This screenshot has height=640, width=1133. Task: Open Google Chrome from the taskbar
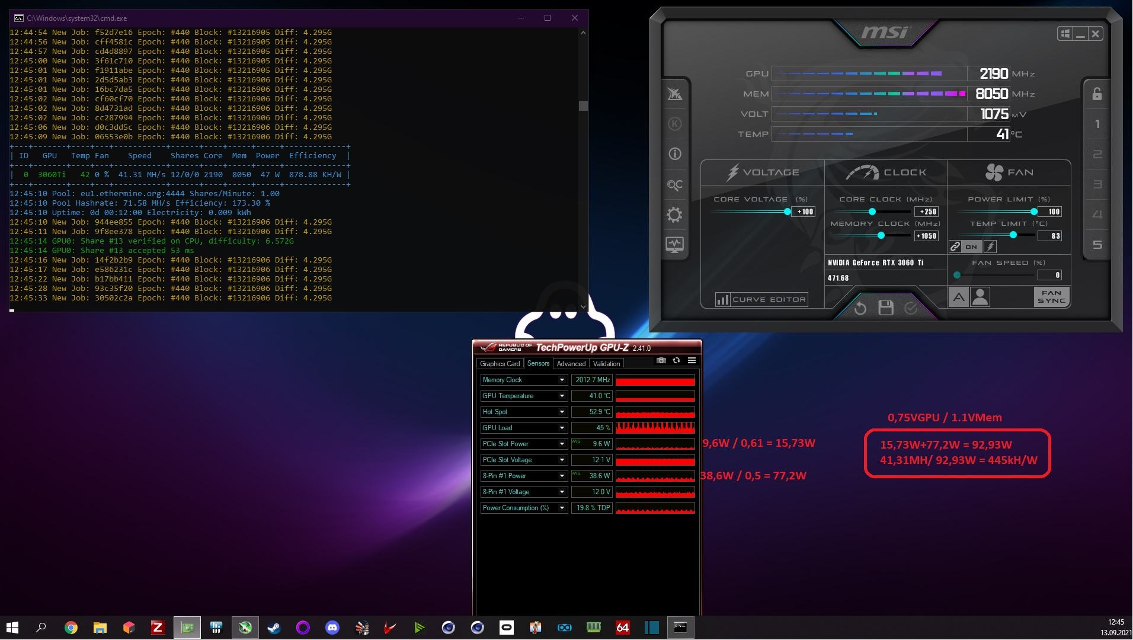(71, 628)
